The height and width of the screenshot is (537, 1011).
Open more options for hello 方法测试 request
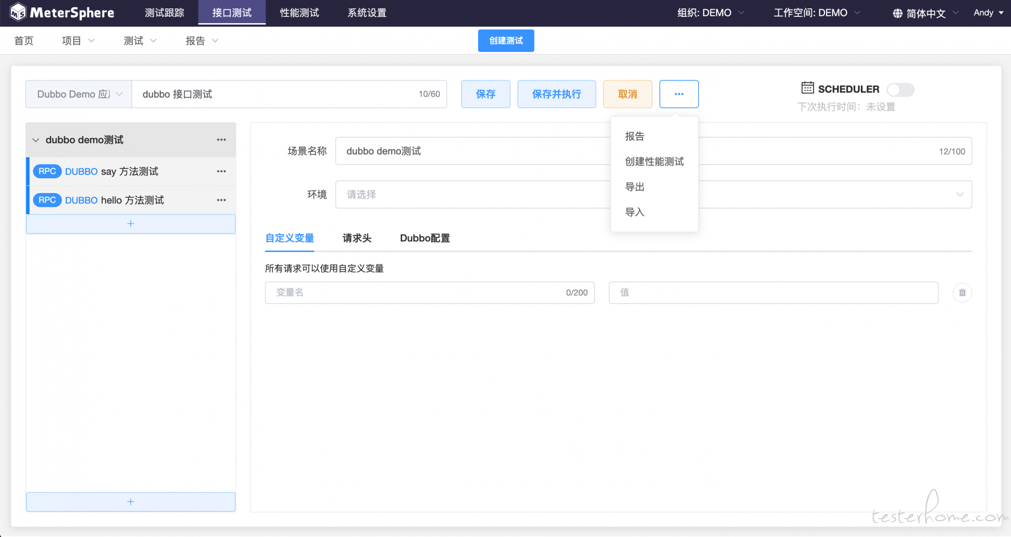pos(221,200)
